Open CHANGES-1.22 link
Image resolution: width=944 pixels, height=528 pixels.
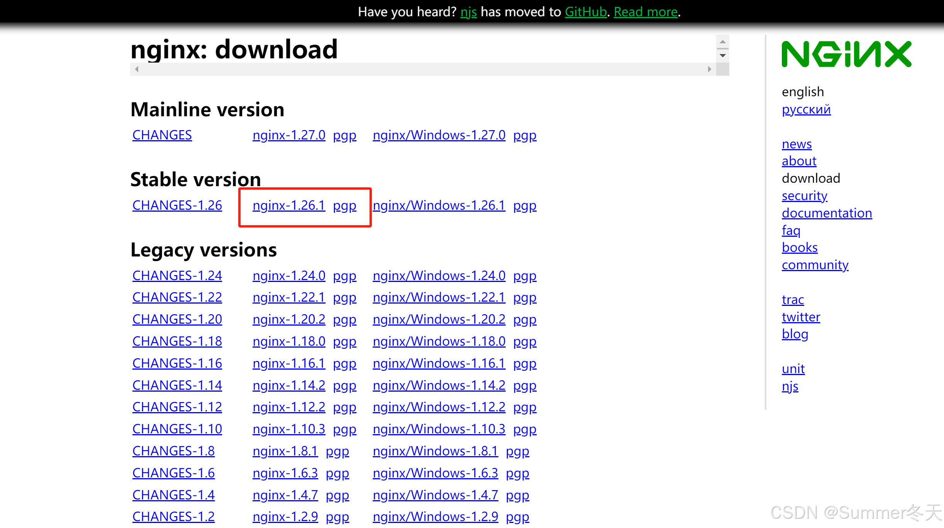click(177, 297)
